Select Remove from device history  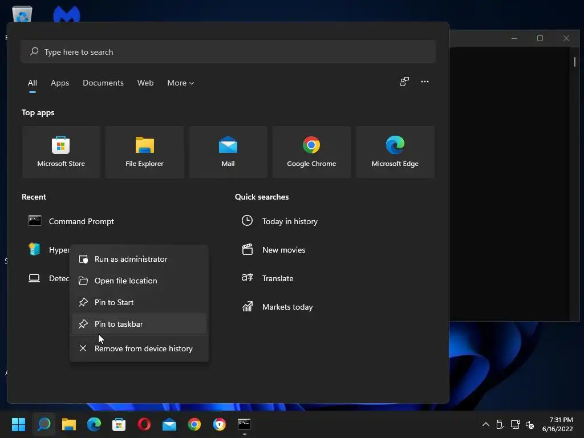click(x=139, y=348)
